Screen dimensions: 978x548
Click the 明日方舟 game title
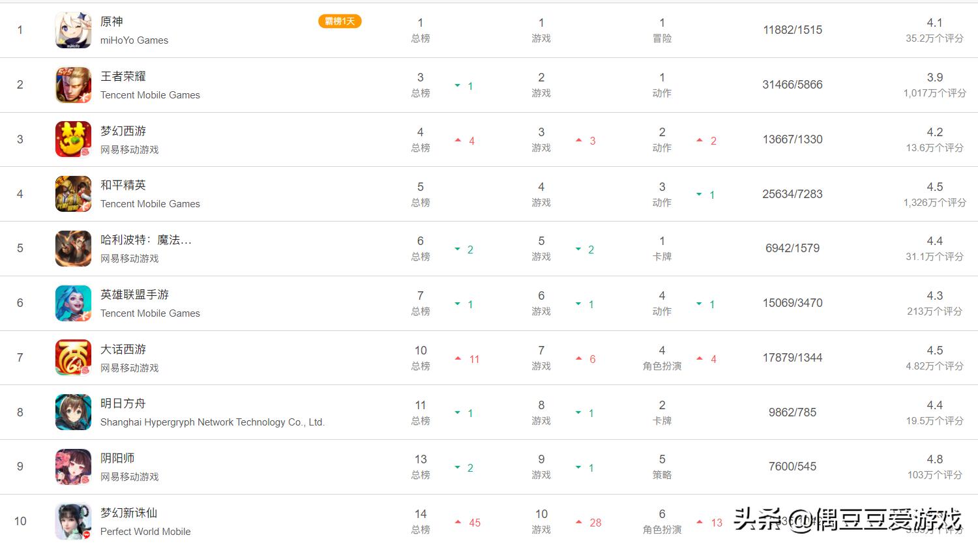click(x=123, y=403)
